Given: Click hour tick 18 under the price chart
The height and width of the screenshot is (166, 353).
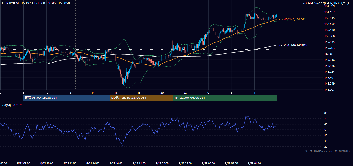Looking at the screenshot, I should click(139, 92).
